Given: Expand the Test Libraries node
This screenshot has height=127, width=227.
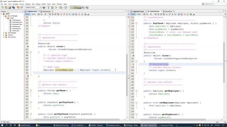Looking at the screenshot, I should [x=4, y=37].
